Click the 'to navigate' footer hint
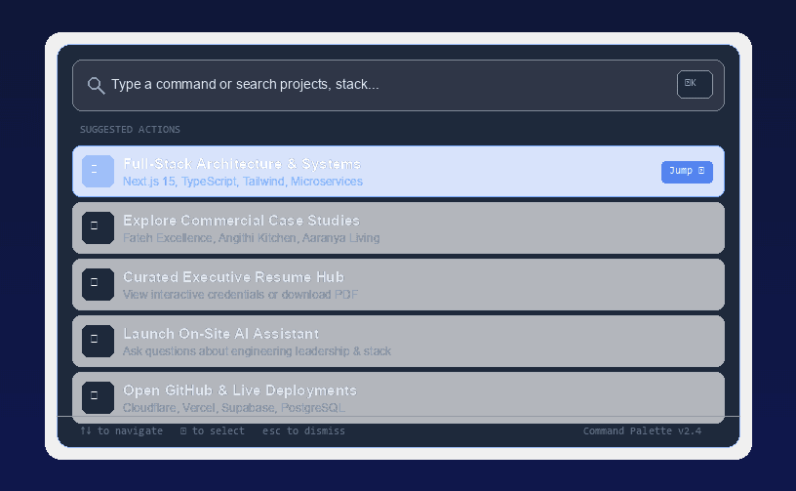 (x=121, y=431)
